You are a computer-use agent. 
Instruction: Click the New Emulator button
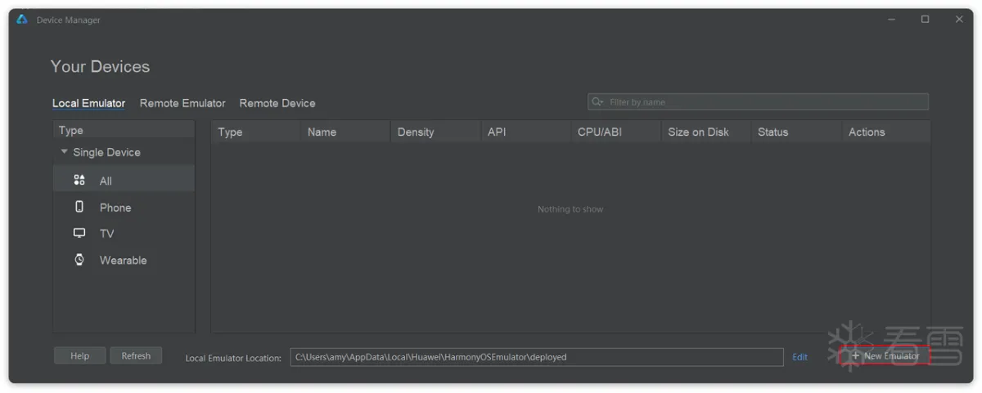point(885,356)
